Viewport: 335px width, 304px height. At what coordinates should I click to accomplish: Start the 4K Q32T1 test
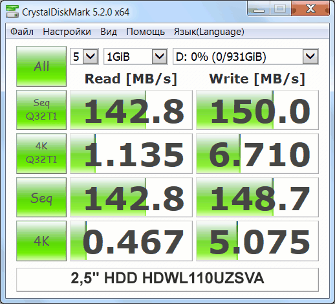(41, 153)
